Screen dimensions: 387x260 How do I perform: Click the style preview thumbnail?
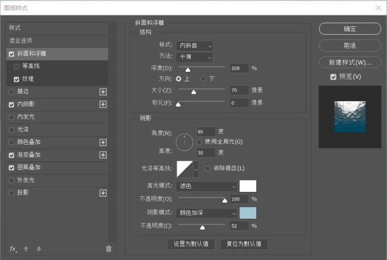[x=350, y=117]
